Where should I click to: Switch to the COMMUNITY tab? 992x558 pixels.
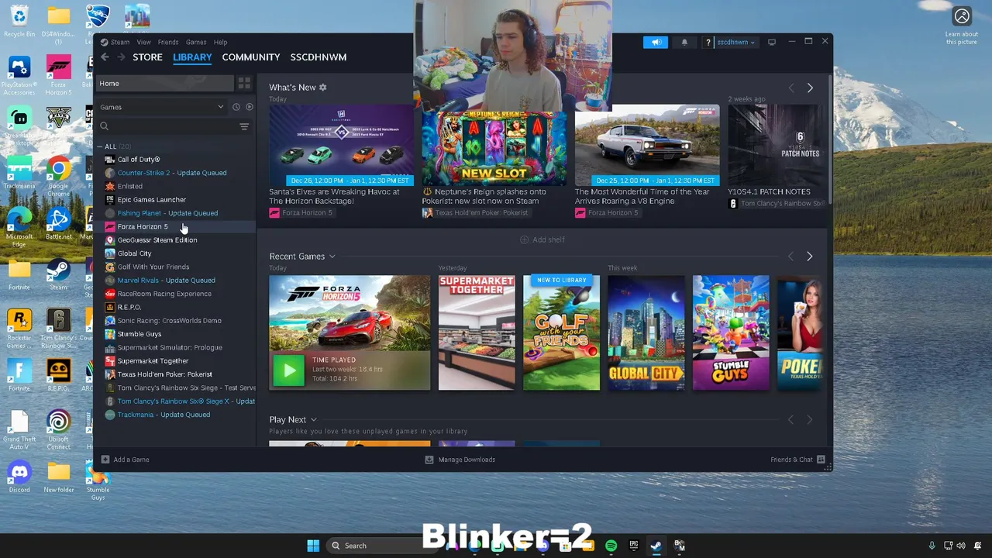[x=251, y=57]
